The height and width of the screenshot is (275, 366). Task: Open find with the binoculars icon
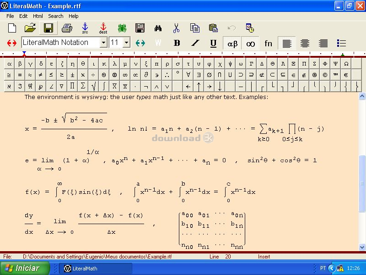[158, 28]
